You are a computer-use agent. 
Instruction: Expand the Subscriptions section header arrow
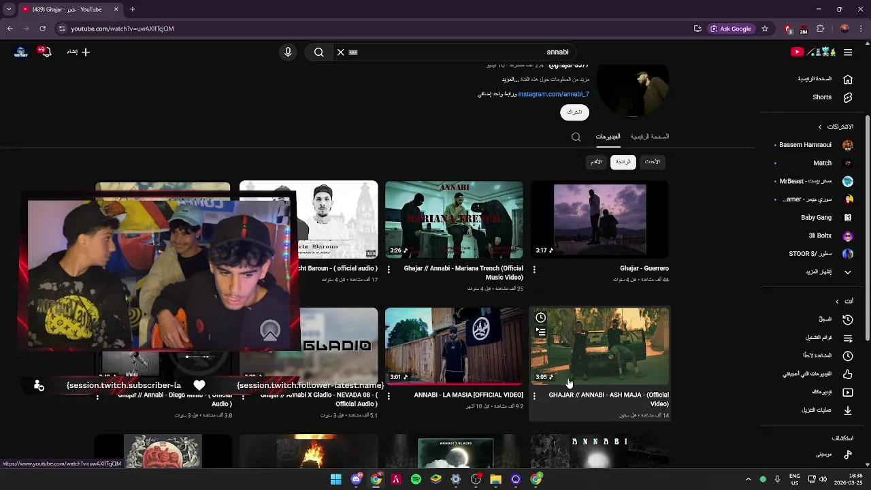[820, 127]
